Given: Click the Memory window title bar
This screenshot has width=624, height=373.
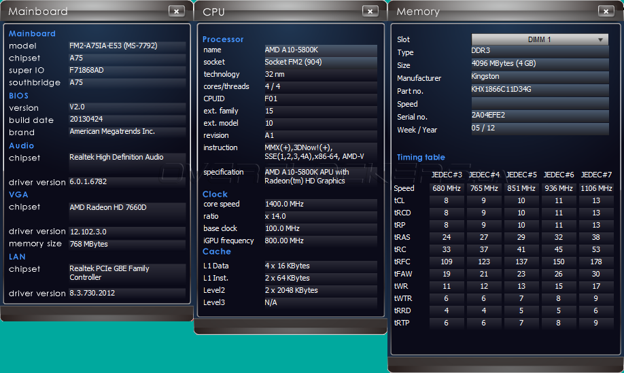Looking at the screenshot, I should 506,11.
